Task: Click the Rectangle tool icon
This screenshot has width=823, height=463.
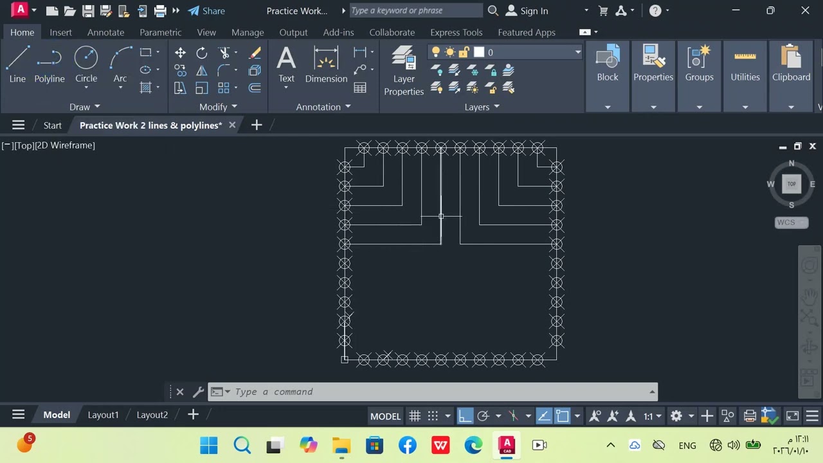Action: point(146,53)
